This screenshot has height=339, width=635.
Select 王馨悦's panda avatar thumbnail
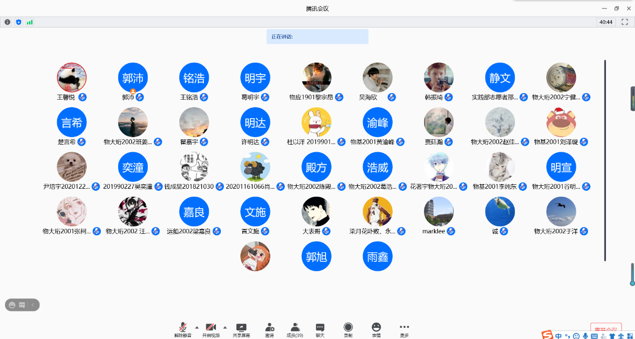pyautogui.click(x=72, y=78)
